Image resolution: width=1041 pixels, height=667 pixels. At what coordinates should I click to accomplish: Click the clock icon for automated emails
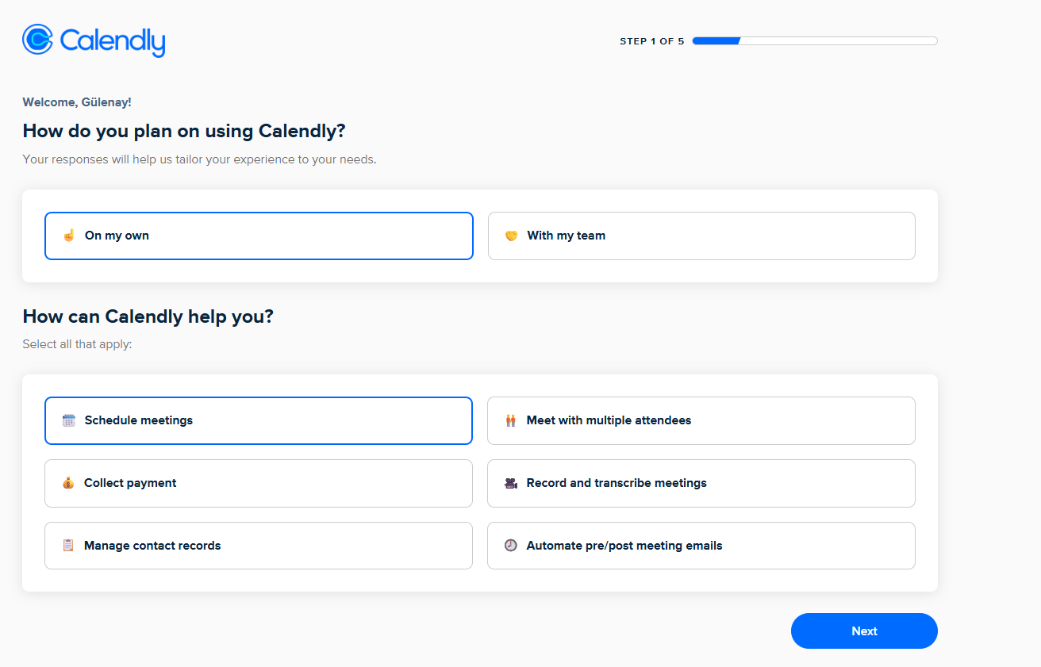[510, 546]
